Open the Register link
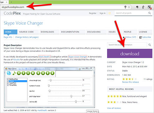The image size is (154, 113). pyautogui.click(x=93, y=13)
